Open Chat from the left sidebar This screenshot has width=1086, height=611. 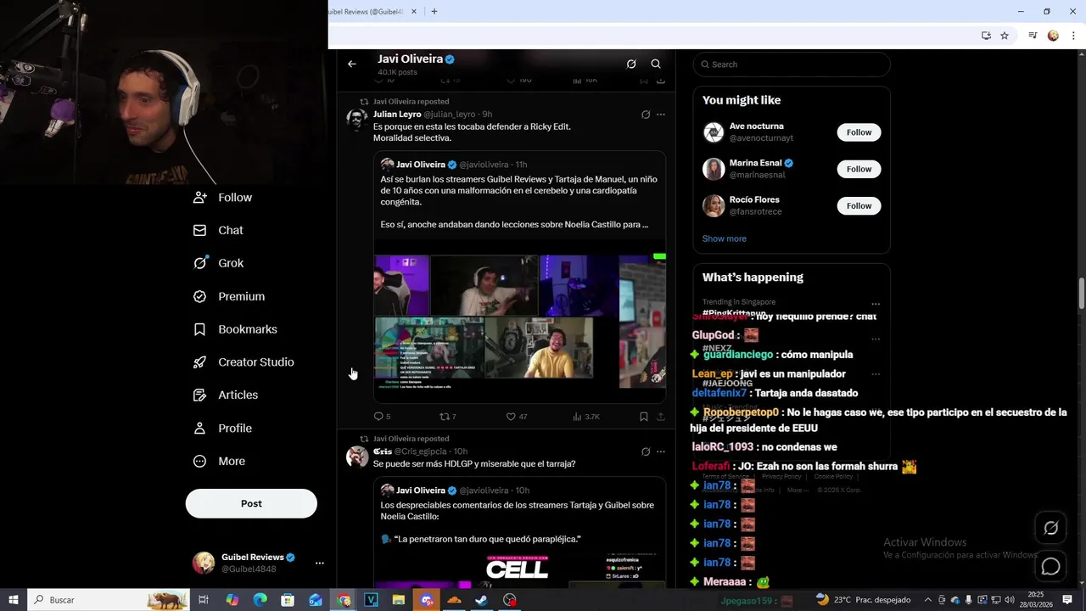(218, 230)
